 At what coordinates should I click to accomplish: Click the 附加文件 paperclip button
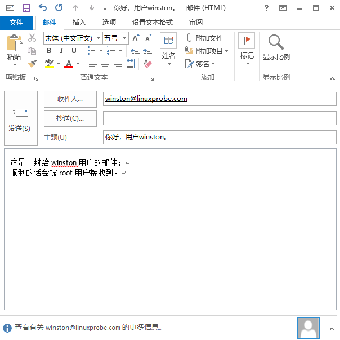coord(204,38)
